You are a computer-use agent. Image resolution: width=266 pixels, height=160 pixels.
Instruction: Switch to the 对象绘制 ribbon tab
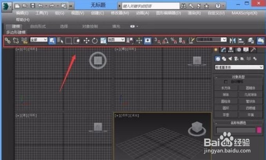click(x=90, y=26)
